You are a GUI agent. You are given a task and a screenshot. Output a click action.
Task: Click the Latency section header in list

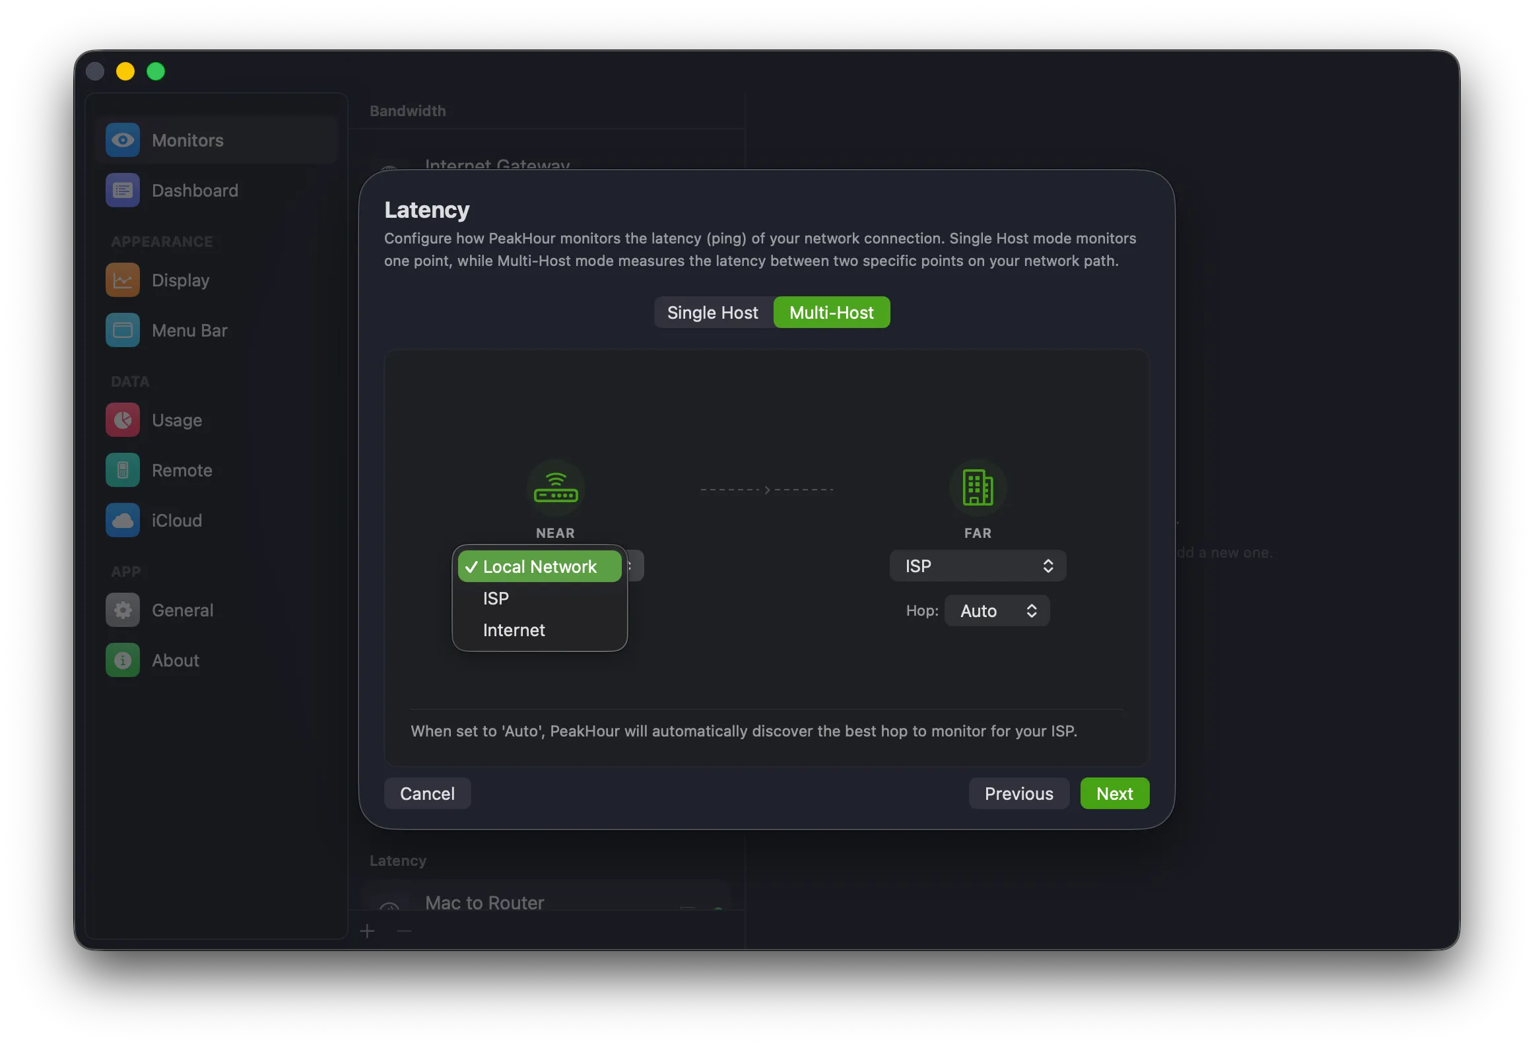398,861
